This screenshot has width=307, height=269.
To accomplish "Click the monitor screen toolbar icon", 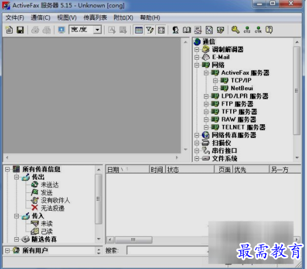I will 61,30.
